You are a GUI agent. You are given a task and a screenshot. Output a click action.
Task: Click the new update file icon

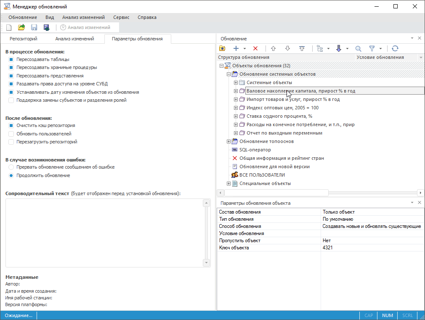pos(9,27)
